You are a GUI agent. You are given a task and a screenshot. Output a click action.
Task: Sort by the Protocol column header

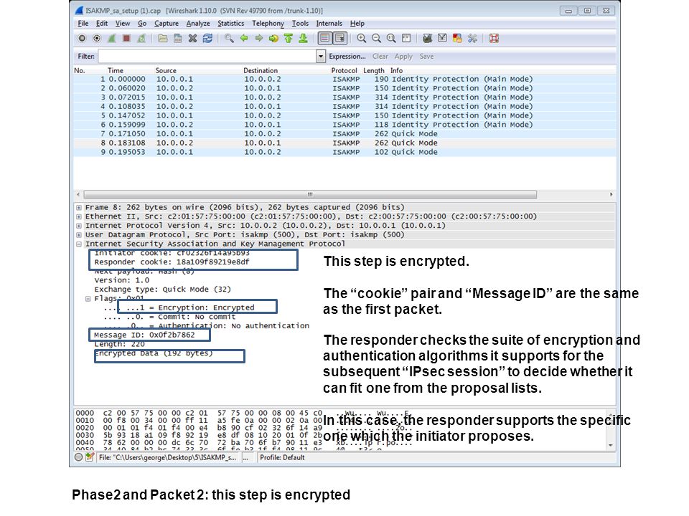tap(344, 70)
